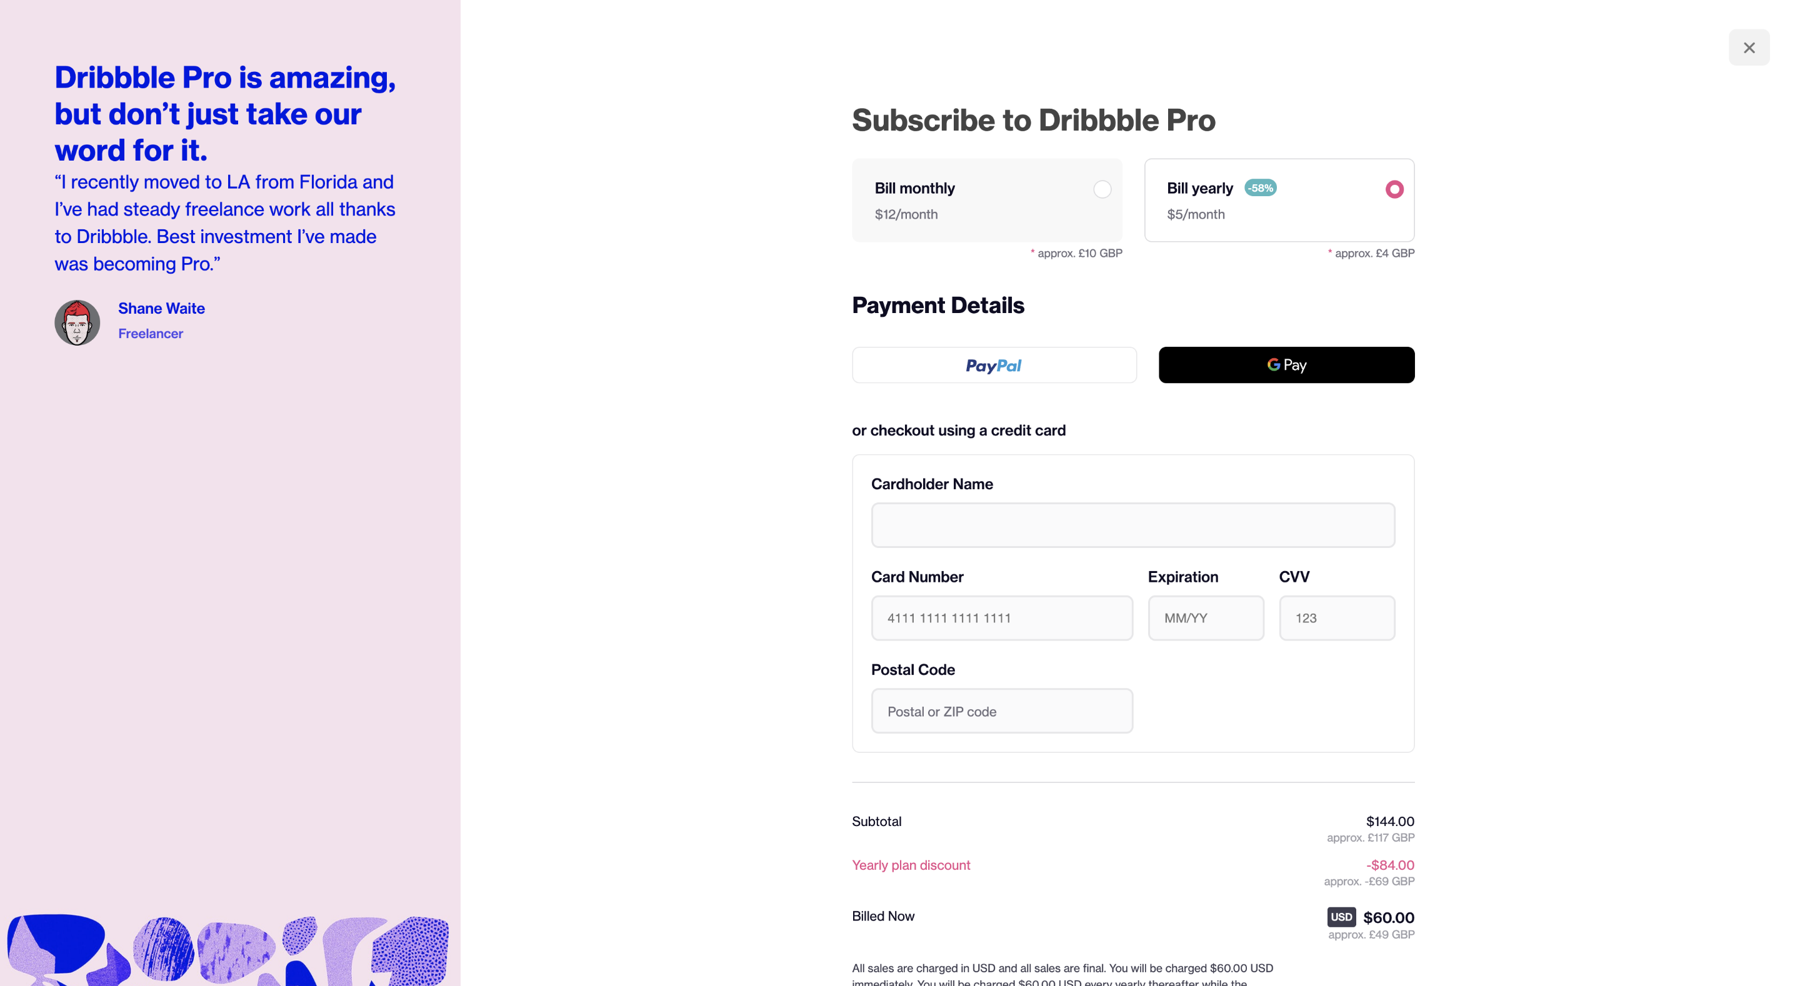Click the Freelancer label under Shane Waite

click(150, 334)
